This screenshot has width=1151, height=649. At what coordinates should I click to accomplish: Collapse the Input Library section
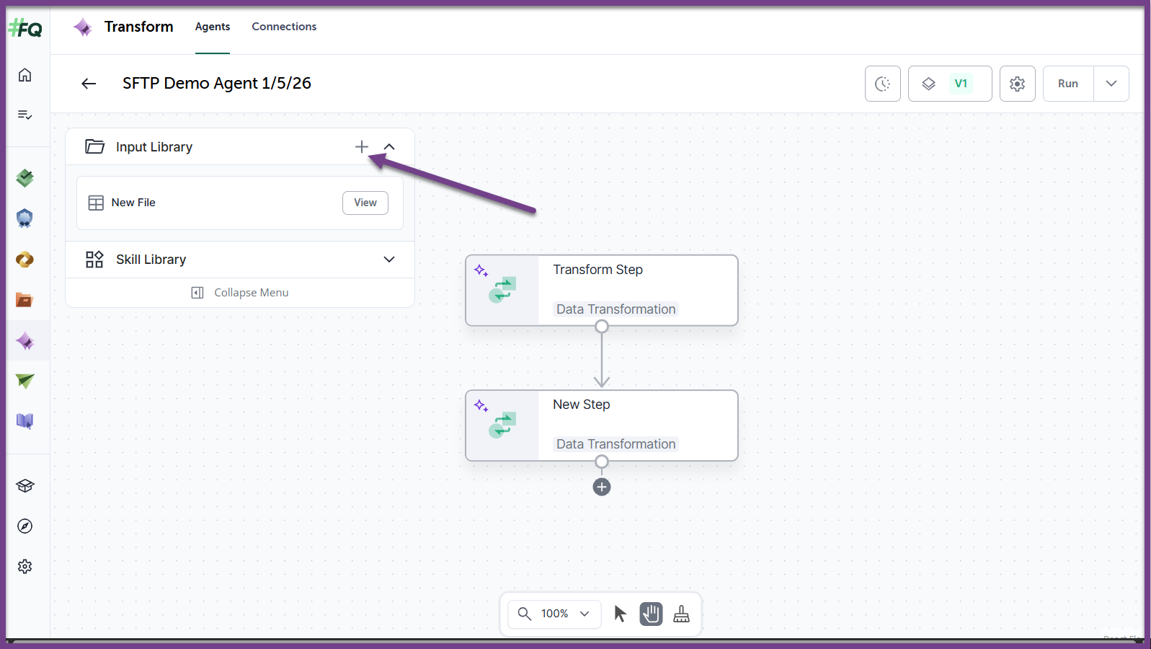pos(389,147)
